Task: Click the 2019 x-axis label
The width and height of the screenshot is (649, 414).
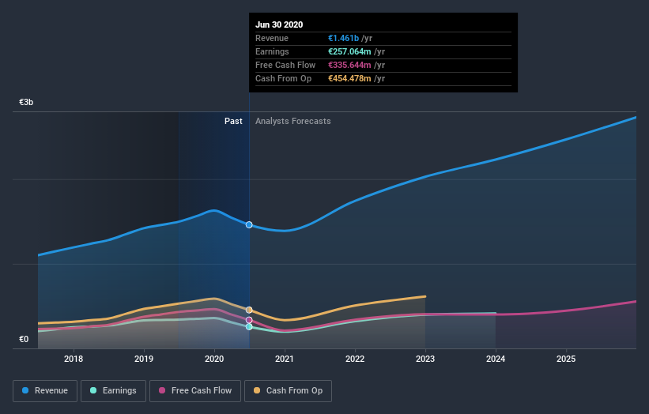Action: click(144, 359)
